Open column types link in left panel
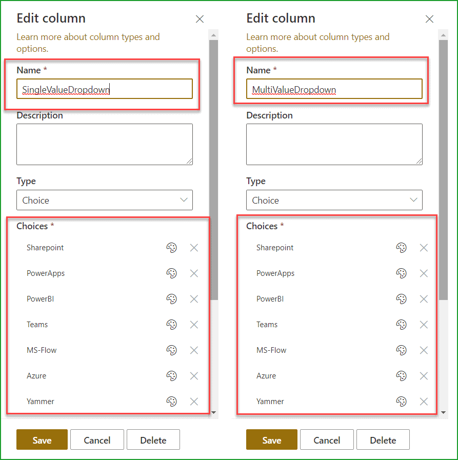The image size is (458, 460). point(88,43)
